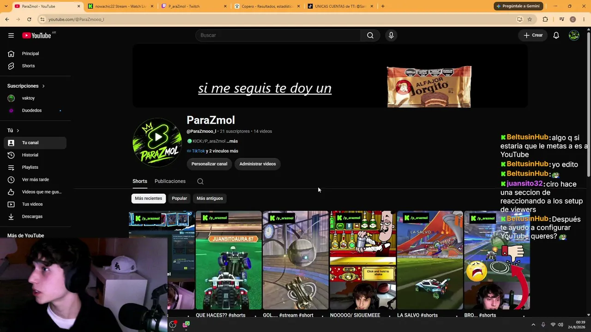Screen dimensions: 591x332
Task: Open Descargas in the sidebar
Action: [x=35, y=216]
